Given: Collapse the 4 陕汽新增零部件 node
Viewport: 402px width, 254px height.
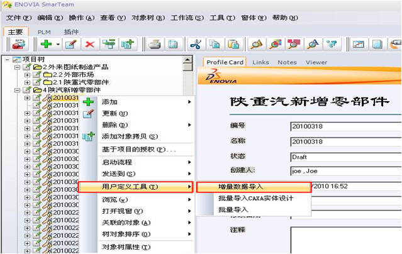Looking at the screenshot, I should (17, 90).
